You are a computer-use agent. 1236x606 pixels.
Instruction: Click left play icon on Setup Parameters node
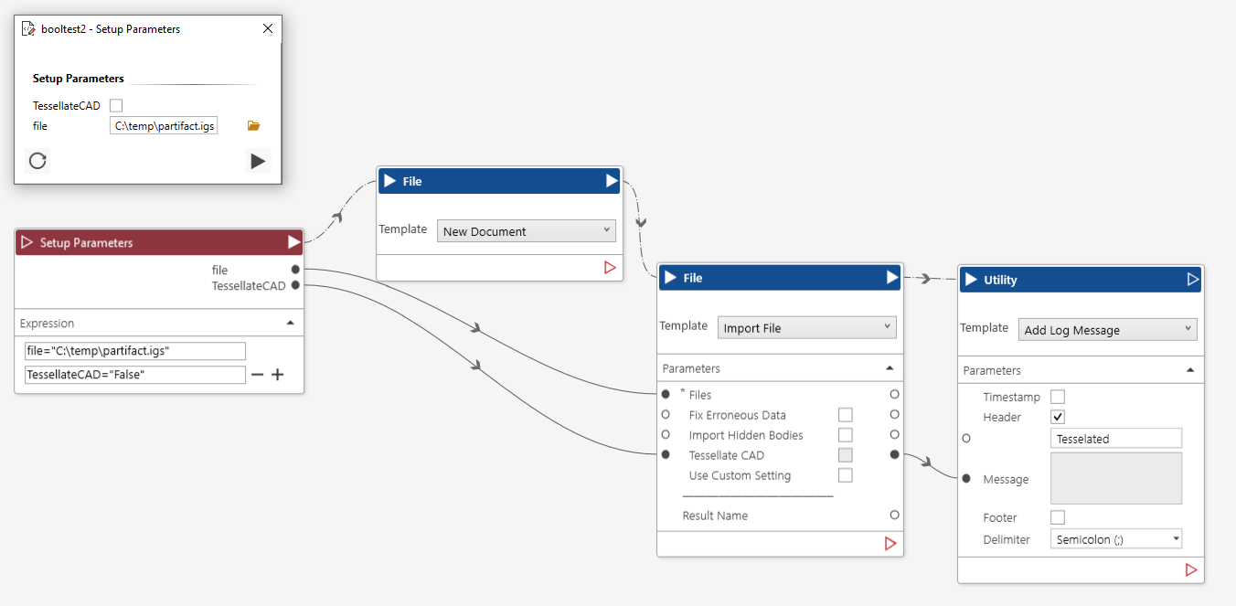(x=27, y=242)
